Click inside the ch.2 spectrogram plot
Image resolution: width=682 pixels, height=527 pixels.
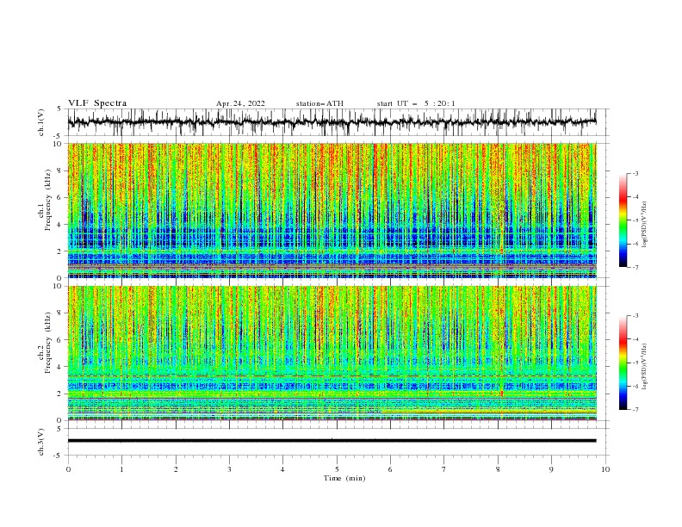(x=332, y=353)
